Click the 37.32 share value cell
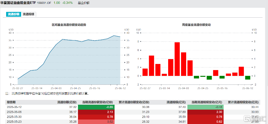Image resolution: width=268 pixels, height=124 pixels. [x=72, y=107]
